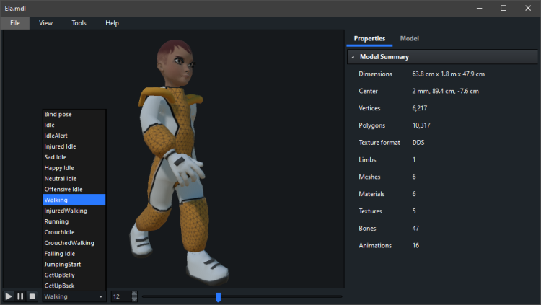Image resolution: width=541 pixels, height=305 pixels.
Task: Click the Limbs property label
Action: (x=367, y=160)
